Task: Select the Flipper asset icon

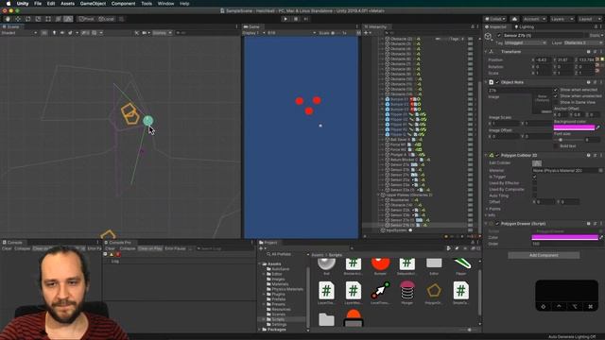Action: tap(461, 264)
